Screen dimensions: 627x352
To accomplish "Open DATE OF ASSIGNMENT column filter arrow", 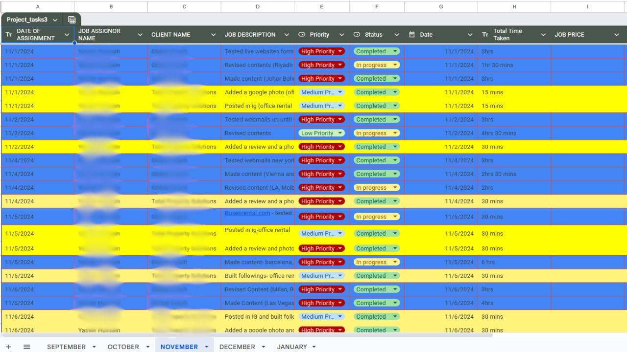I will pyautogui.click(x=67, y=35).
